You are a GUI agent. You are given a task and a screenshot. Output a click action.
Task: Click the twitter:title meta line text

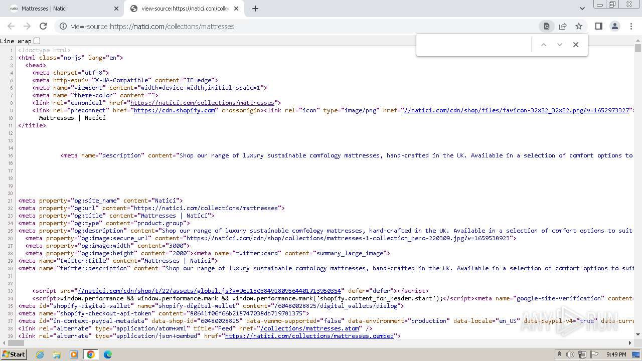pyautogui.click(x=118, y=261)
